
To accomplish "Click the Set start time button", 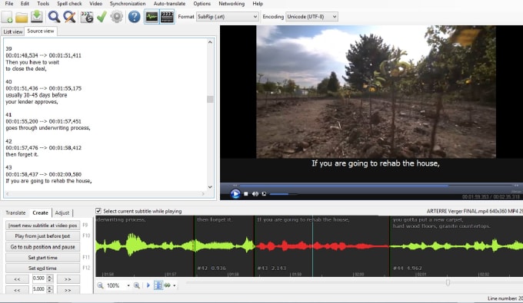I will pos(42,258).
